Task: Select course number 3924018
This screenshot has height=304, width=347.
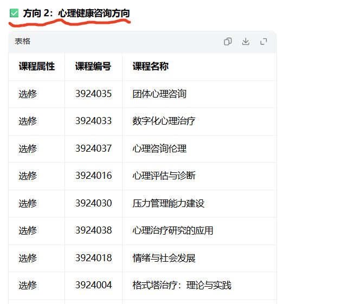Action: pos(93,258)
